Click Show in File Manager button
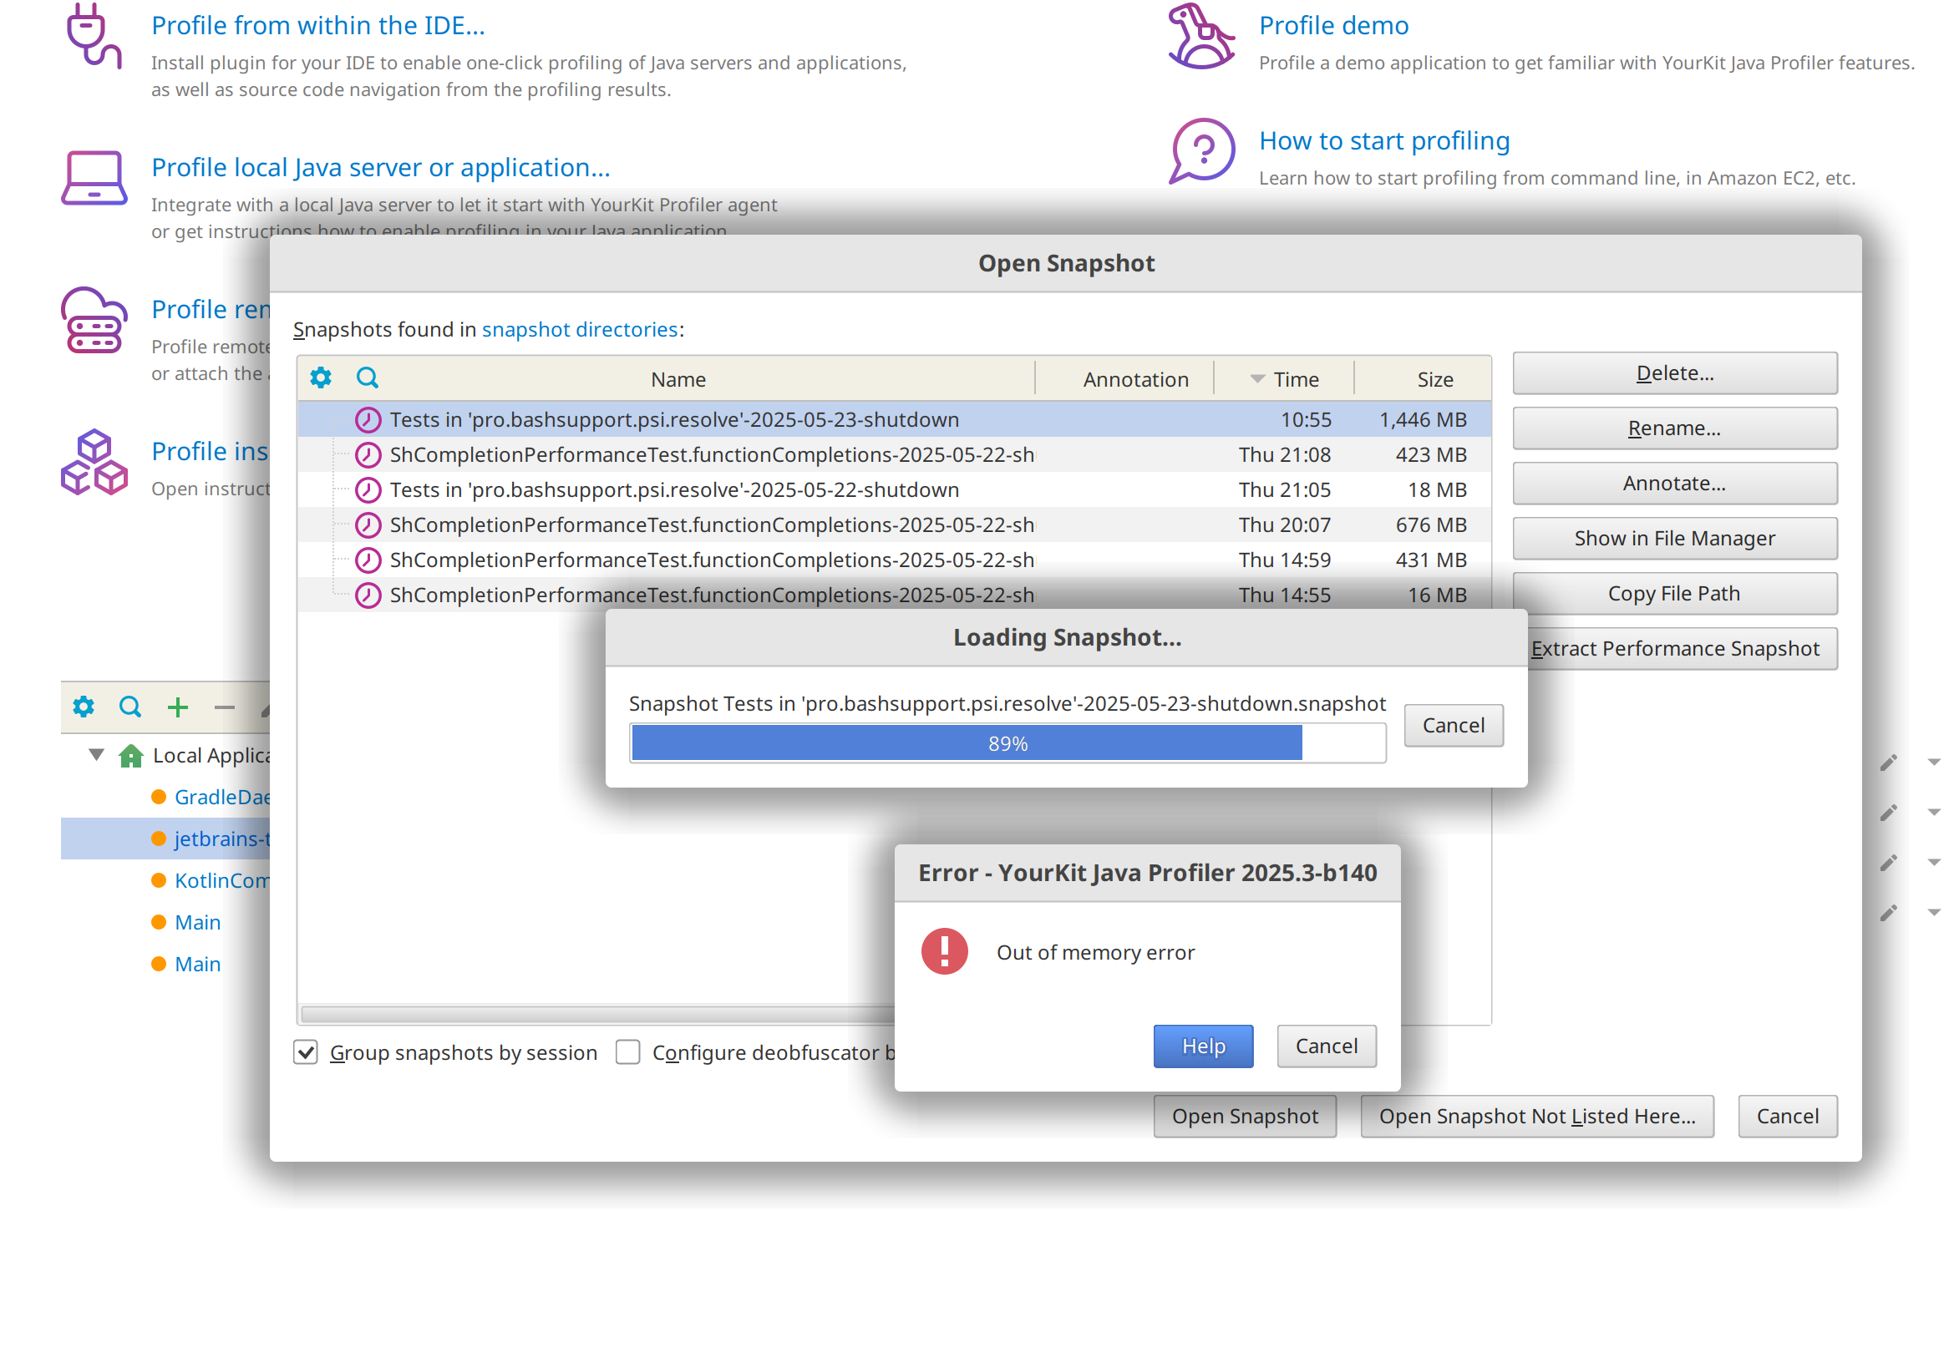The width and height of the screenshot is (1954, 1363). (1675, 539)
